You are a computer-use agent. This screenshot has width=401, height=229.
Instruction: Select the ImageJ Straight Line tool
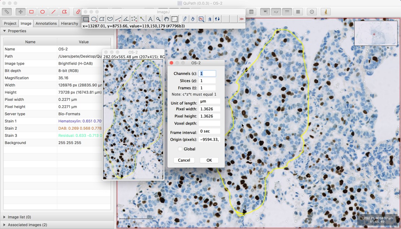[x=118, y=19]
